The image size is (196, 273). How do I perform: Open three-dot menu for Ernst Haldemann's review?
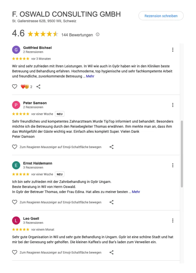click(173, 165)
